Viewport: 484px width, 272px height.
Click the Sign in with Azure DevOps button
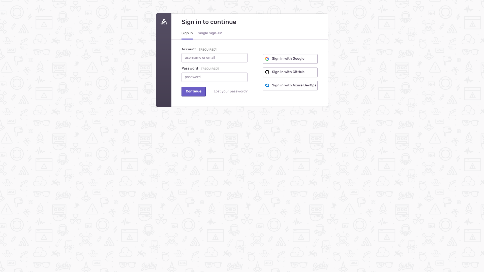290,85
